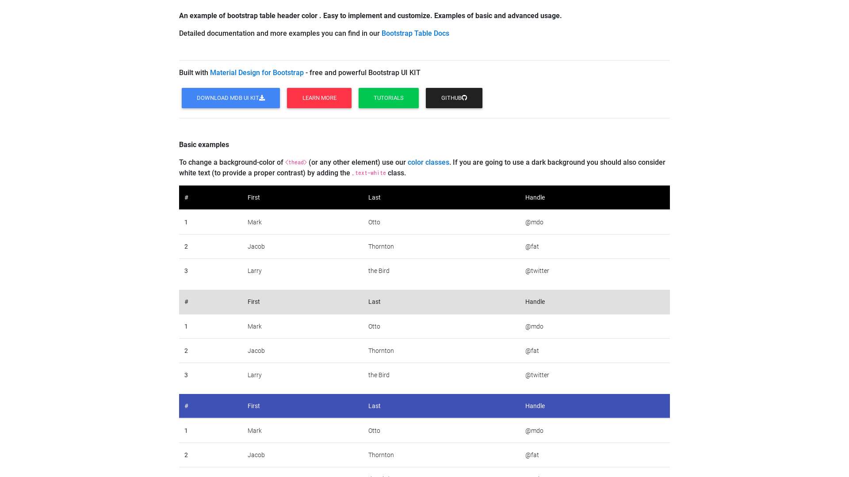
Task: Click the @mdo handle in the first table
Action: tap(534, 222)
